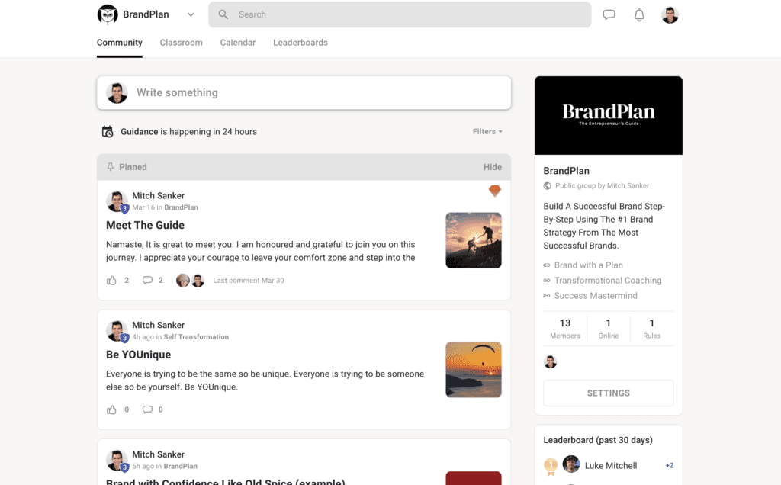This screenshot has width=781, height=485.
Task: Open the SETTINGS button
Action: click(608, 393)
